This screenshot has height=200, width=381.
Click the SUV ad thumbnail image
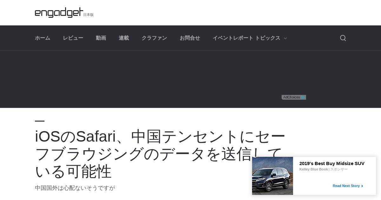272,176
